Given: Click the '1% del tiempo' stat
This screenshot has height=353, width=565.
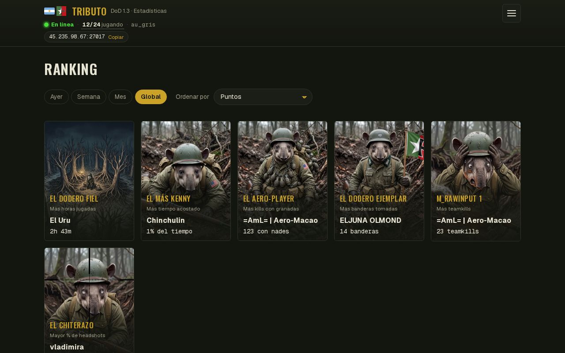Looking at the screenshot, I should pos(169,231).
